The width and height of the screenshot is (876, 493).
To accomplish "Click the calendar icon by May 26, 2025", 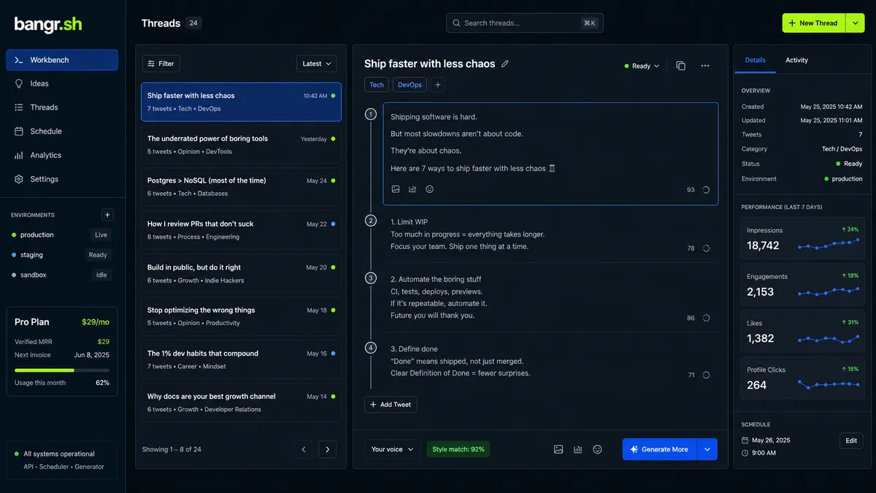I will (x=745, y=440).
